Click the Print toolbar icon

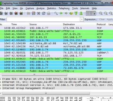[x=49, y=13]
